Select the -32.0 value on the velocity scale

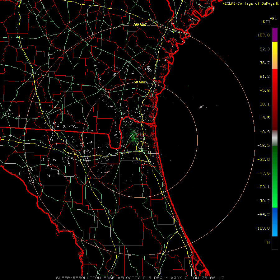tap(264, 160)
